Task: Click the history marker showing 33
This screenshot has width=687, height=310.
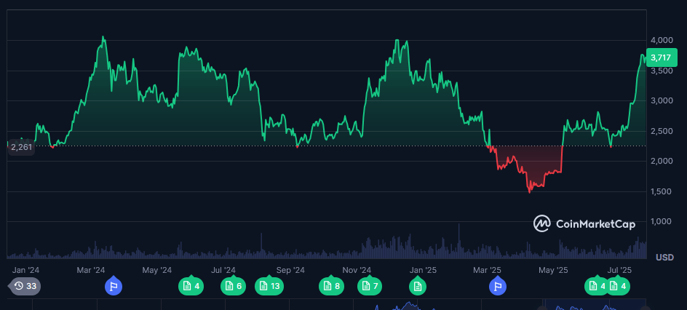Action: pos(25,286)
